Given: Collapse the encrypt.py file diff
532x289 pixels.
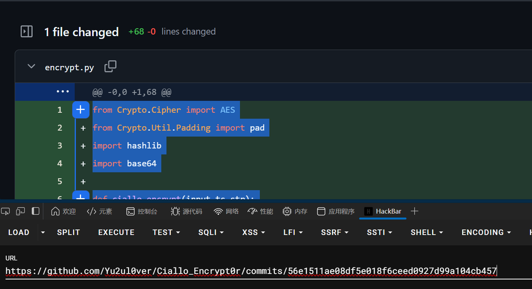Looking at the screenshot, I should click(31, 67).
